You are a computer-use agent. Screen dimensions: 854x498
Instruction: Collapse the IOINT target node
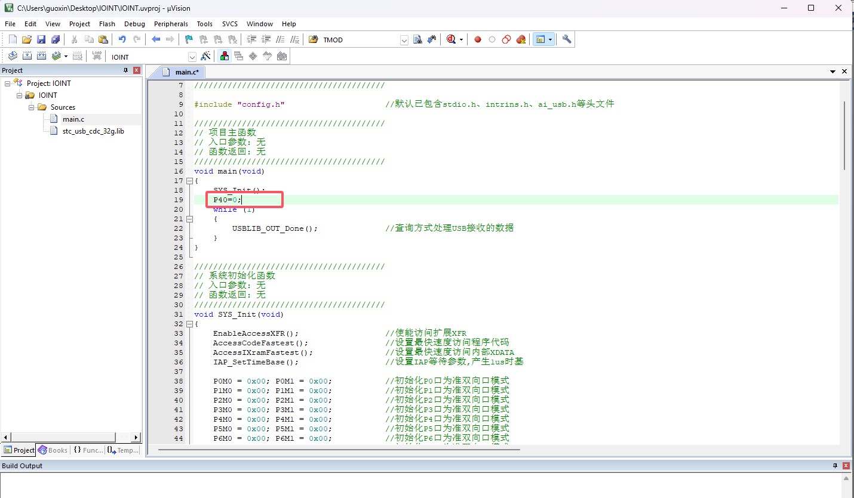click(x=19, y=95)
